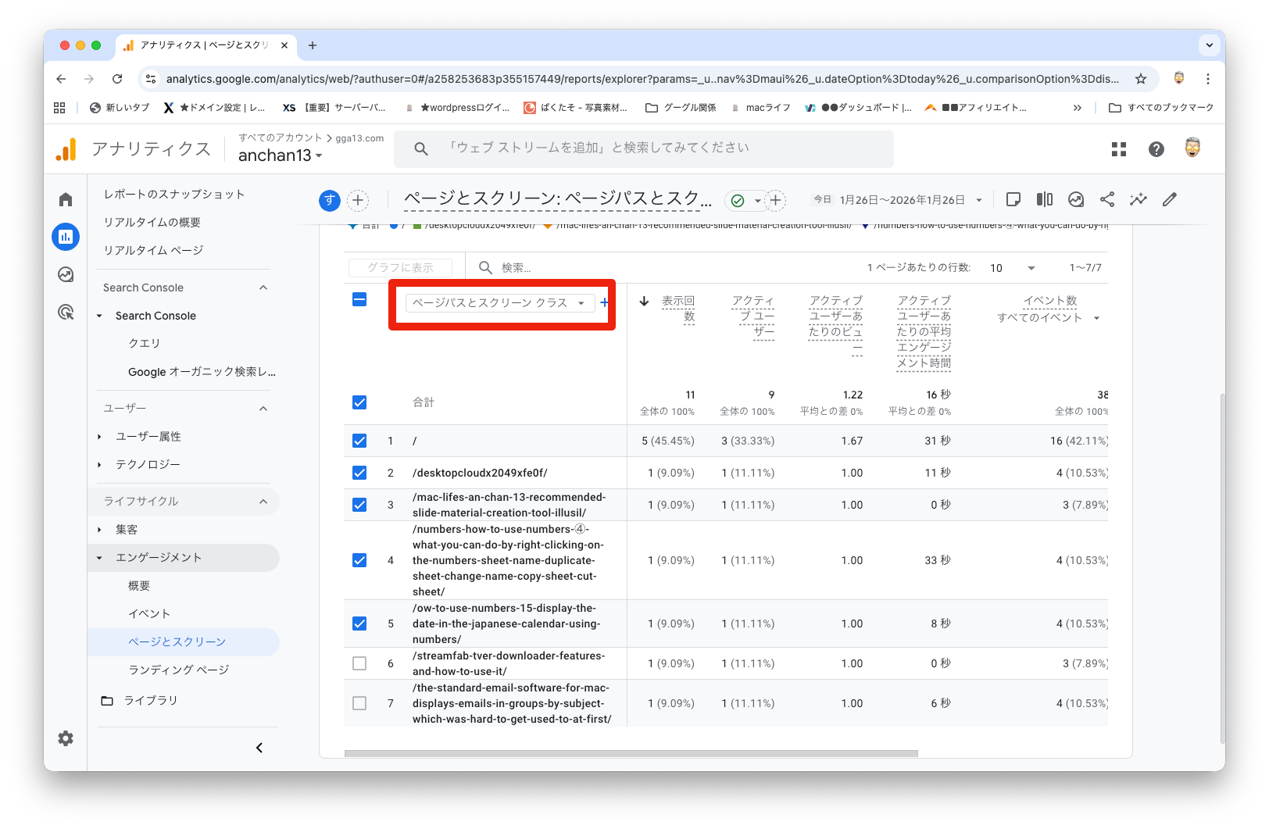
Task: Check the row 7 email software checkbox
Action: tap(359, 703)
